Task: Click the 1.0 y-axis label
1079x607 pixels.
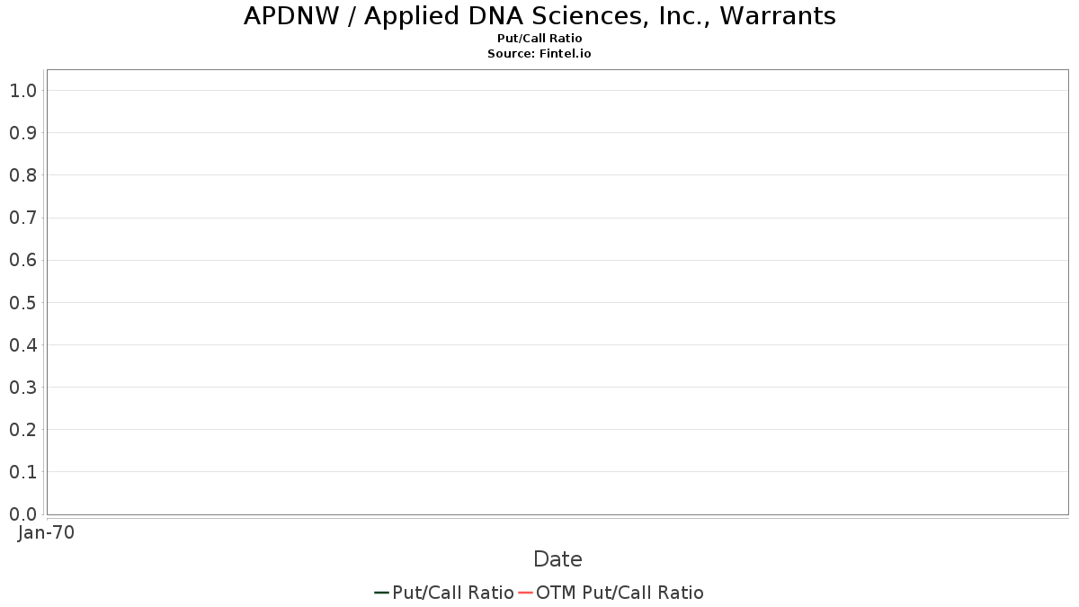Action: 22,91
